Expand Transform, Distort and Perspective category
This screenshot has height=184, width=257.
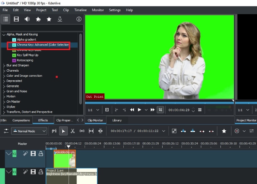[4, 112]
